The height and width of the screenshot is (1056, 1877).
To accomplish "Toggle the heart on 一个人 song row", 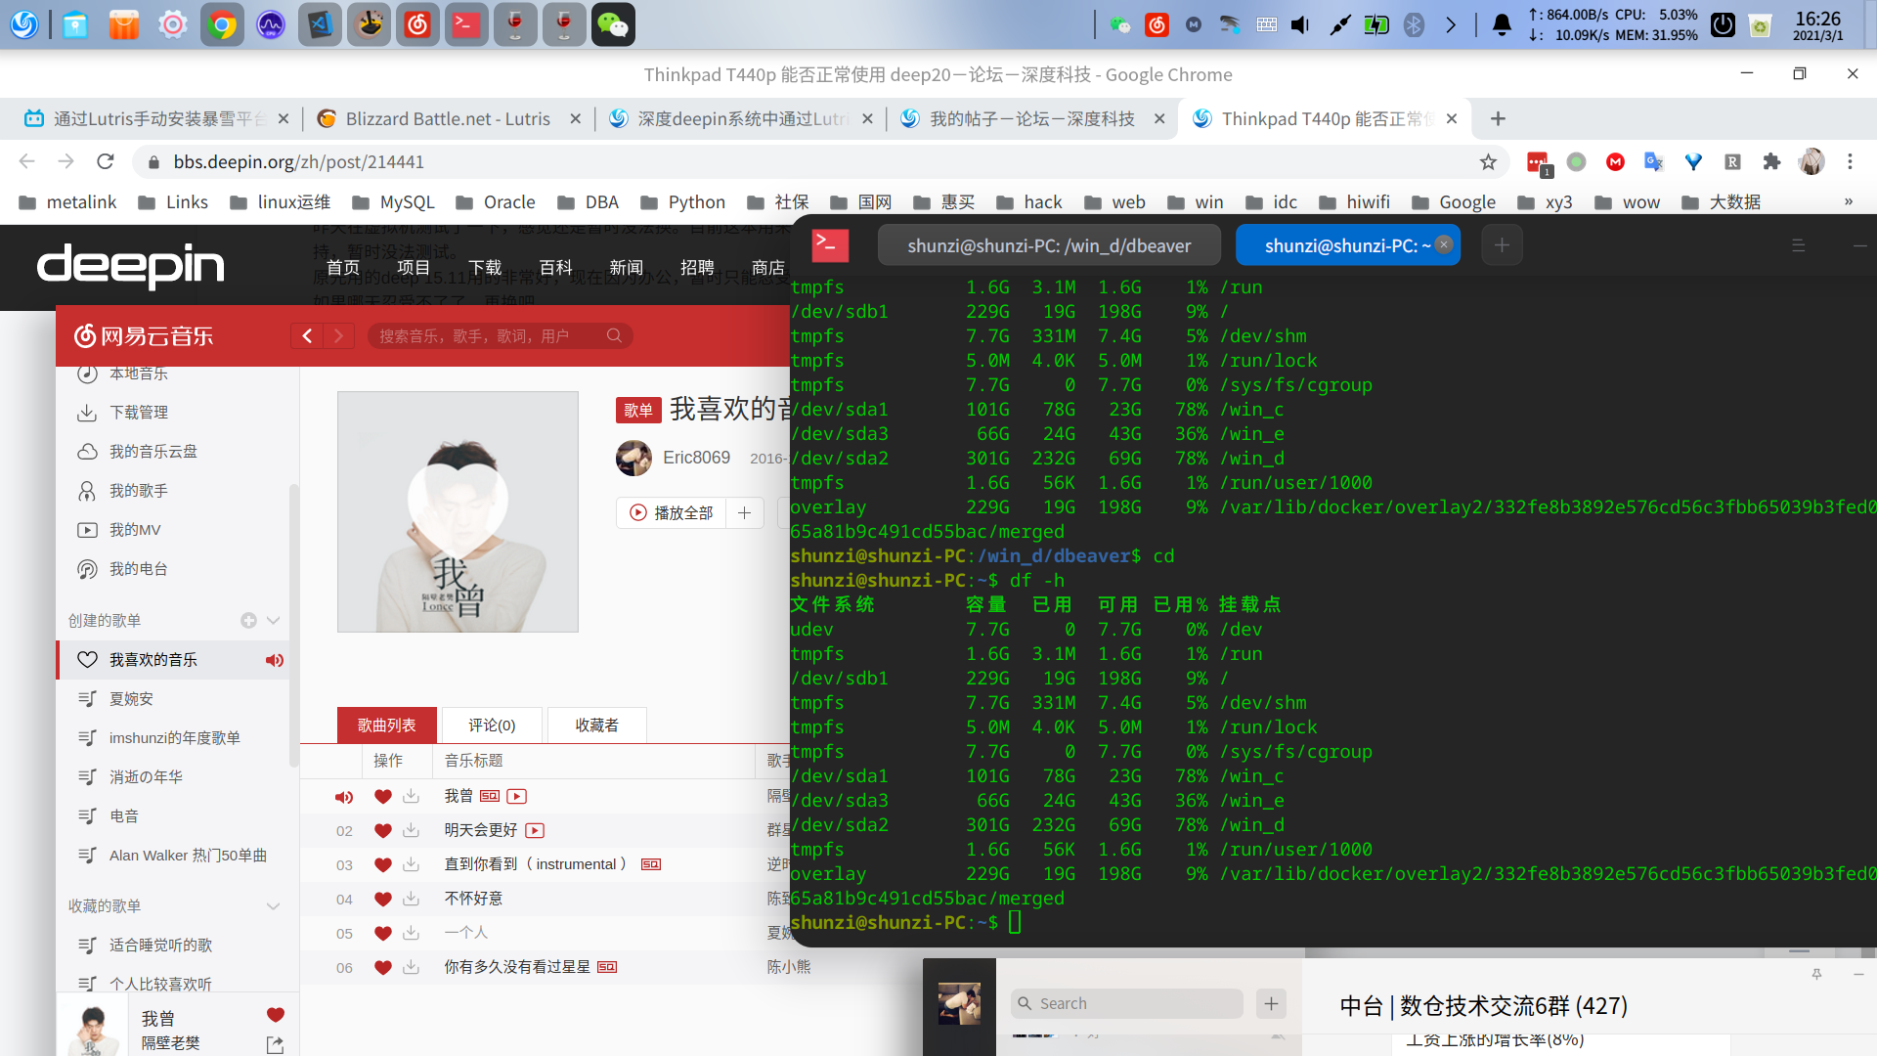I will pyautogui.click(x=383, y=933).
